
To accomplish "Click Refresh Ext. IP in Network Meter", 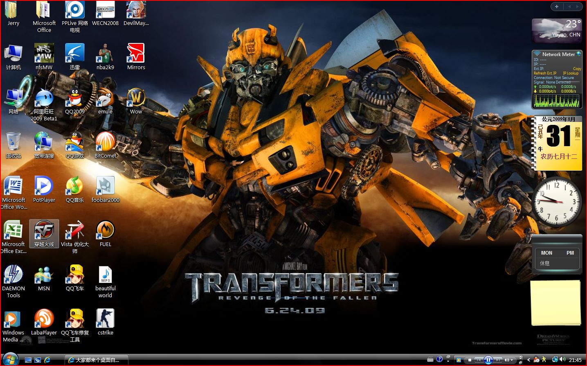I will (545, 73).
